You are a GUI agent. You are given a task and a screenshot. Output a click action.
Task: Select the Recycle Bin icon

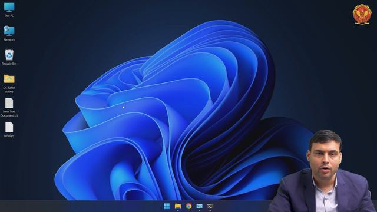click(x=9, y=58)
